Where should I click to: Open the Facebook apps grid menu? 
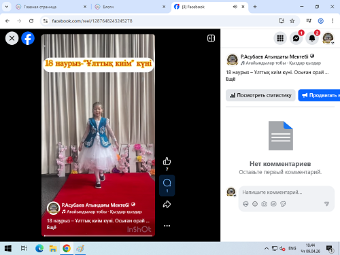280,38
